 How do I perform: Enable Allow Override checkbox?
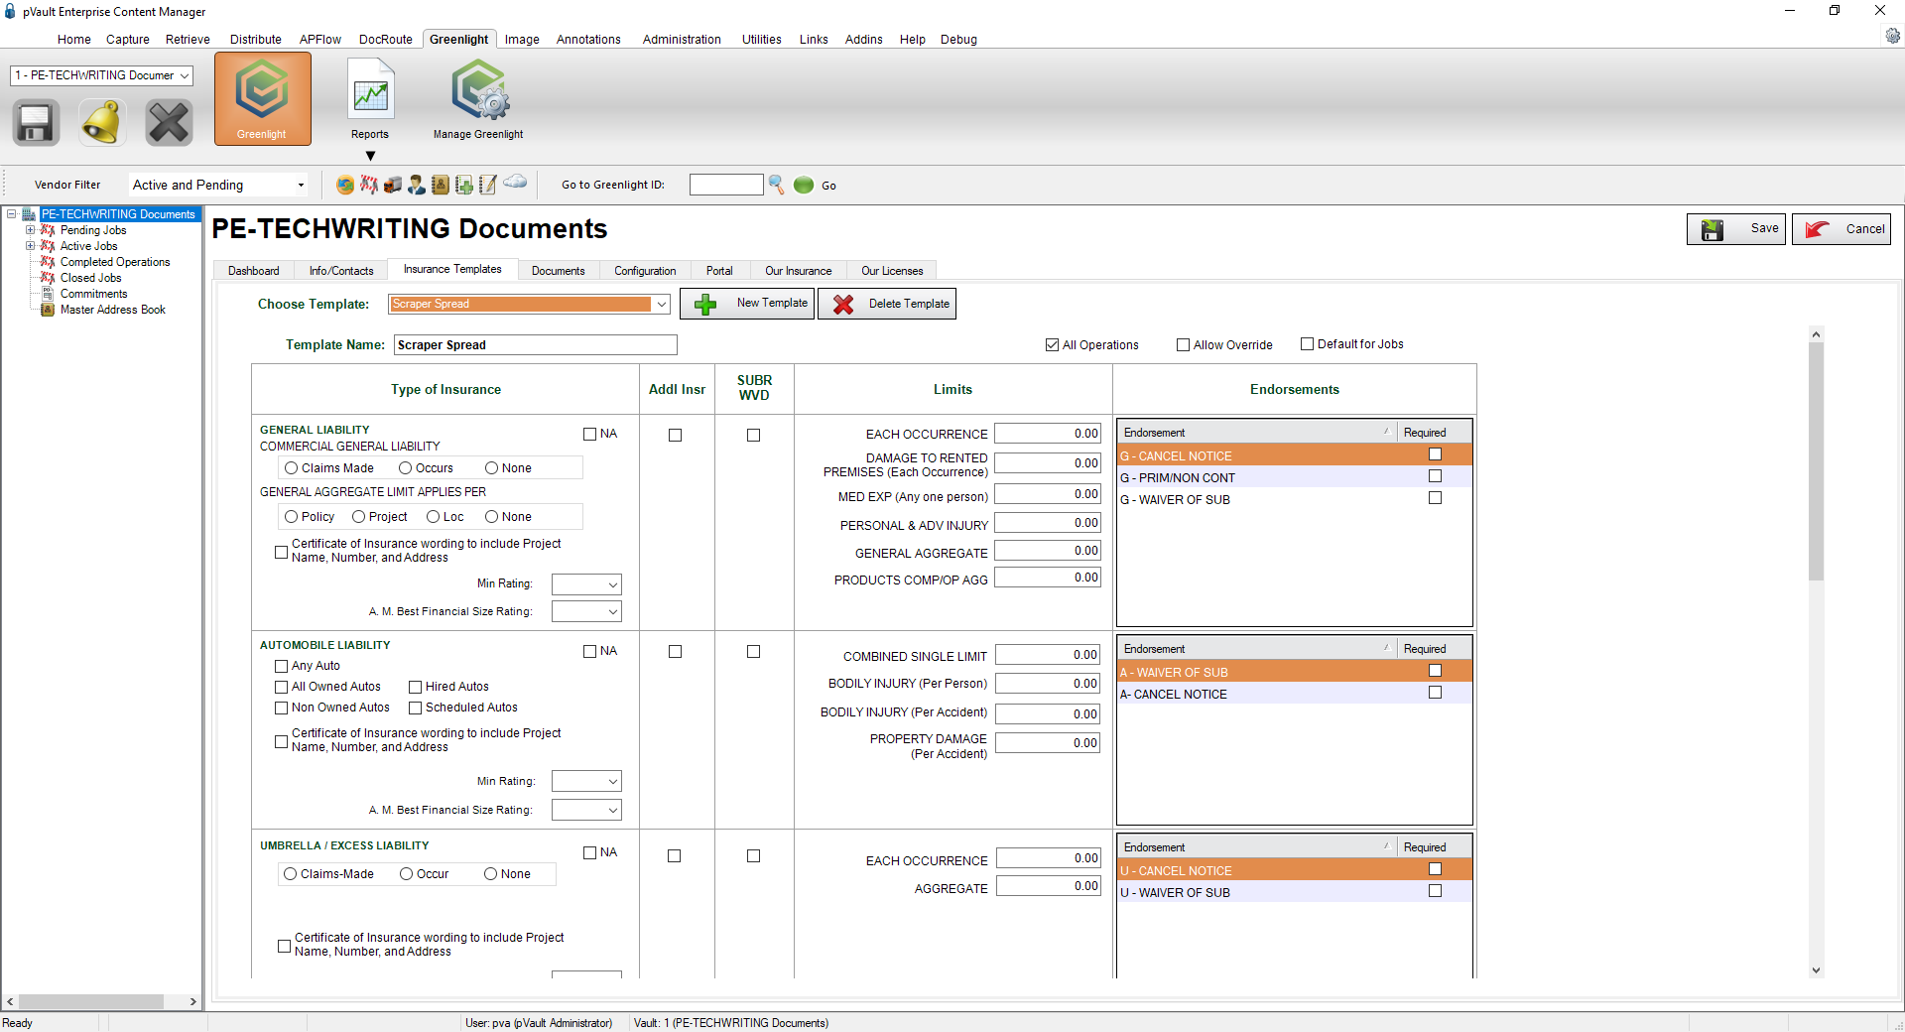1183,345
